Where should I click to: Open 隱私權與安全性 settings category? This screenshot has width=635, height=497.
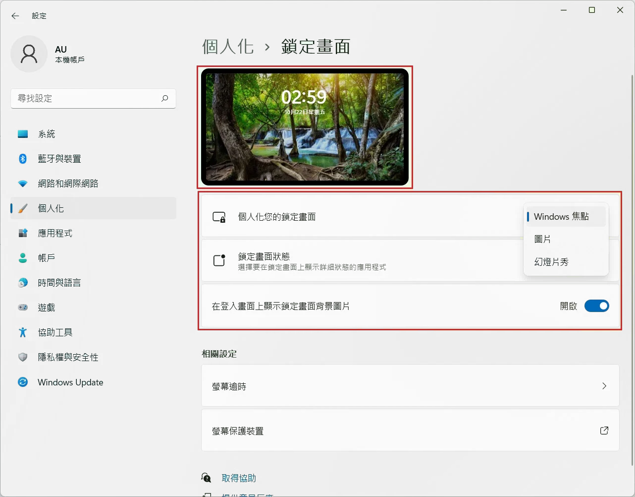point(93,357)
